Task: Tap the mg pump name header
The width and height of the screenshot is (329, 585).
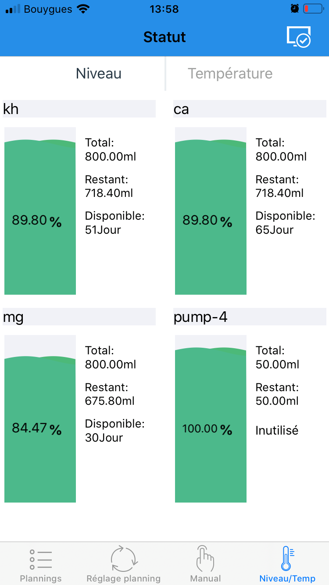Action: click(x=79, y=317)
